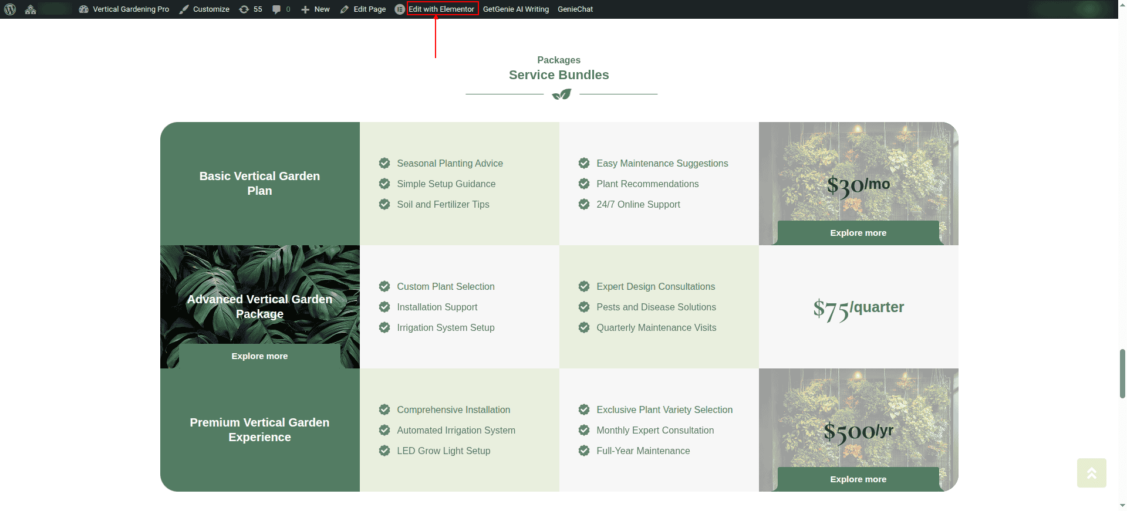1127x511 pixels.
Task: Open the updates icon showing 55
Action: coord(251,9)
